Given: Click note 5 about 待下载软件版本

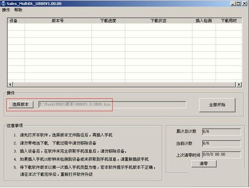Looking at the screenshot, I should [85, 170].
